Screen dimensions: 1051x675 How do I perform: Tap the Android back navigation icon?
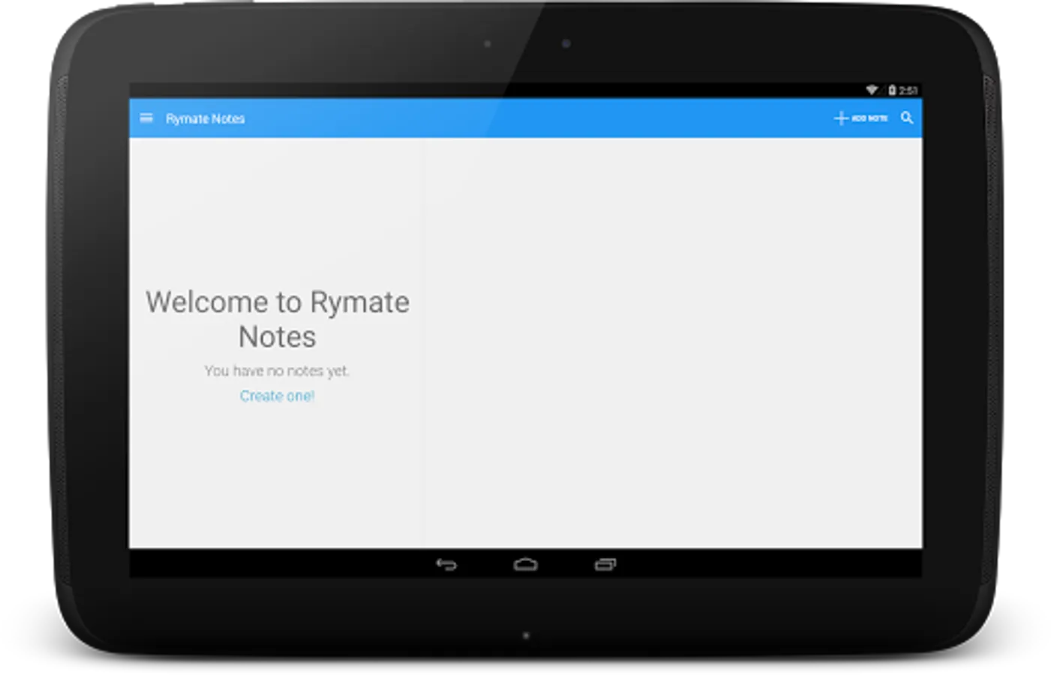tap(446, 565)
